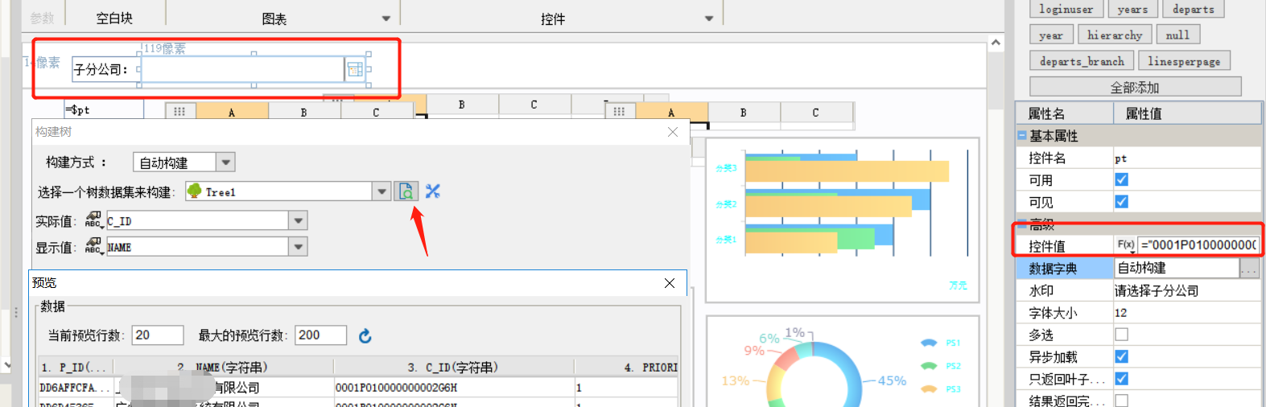Click the 全部添加 button
This screenshot has width=1266, height=407.
1135,87
